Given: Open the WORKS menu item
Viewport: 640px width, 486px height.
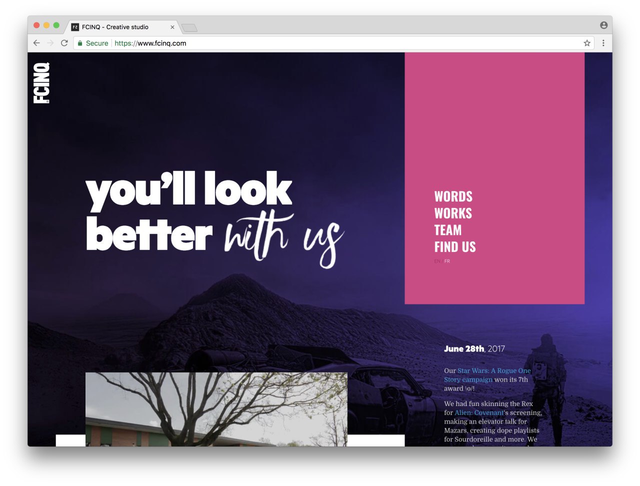Looking at the screenshot, I should (453, 213).
